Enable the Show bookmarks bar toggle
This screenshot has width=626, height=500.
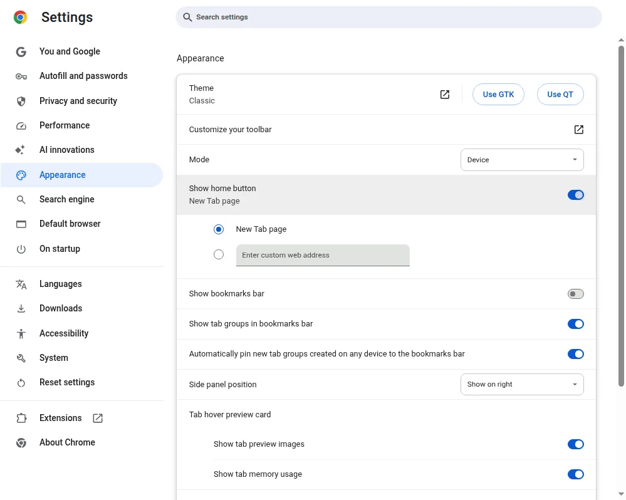(x=576, y=294)
